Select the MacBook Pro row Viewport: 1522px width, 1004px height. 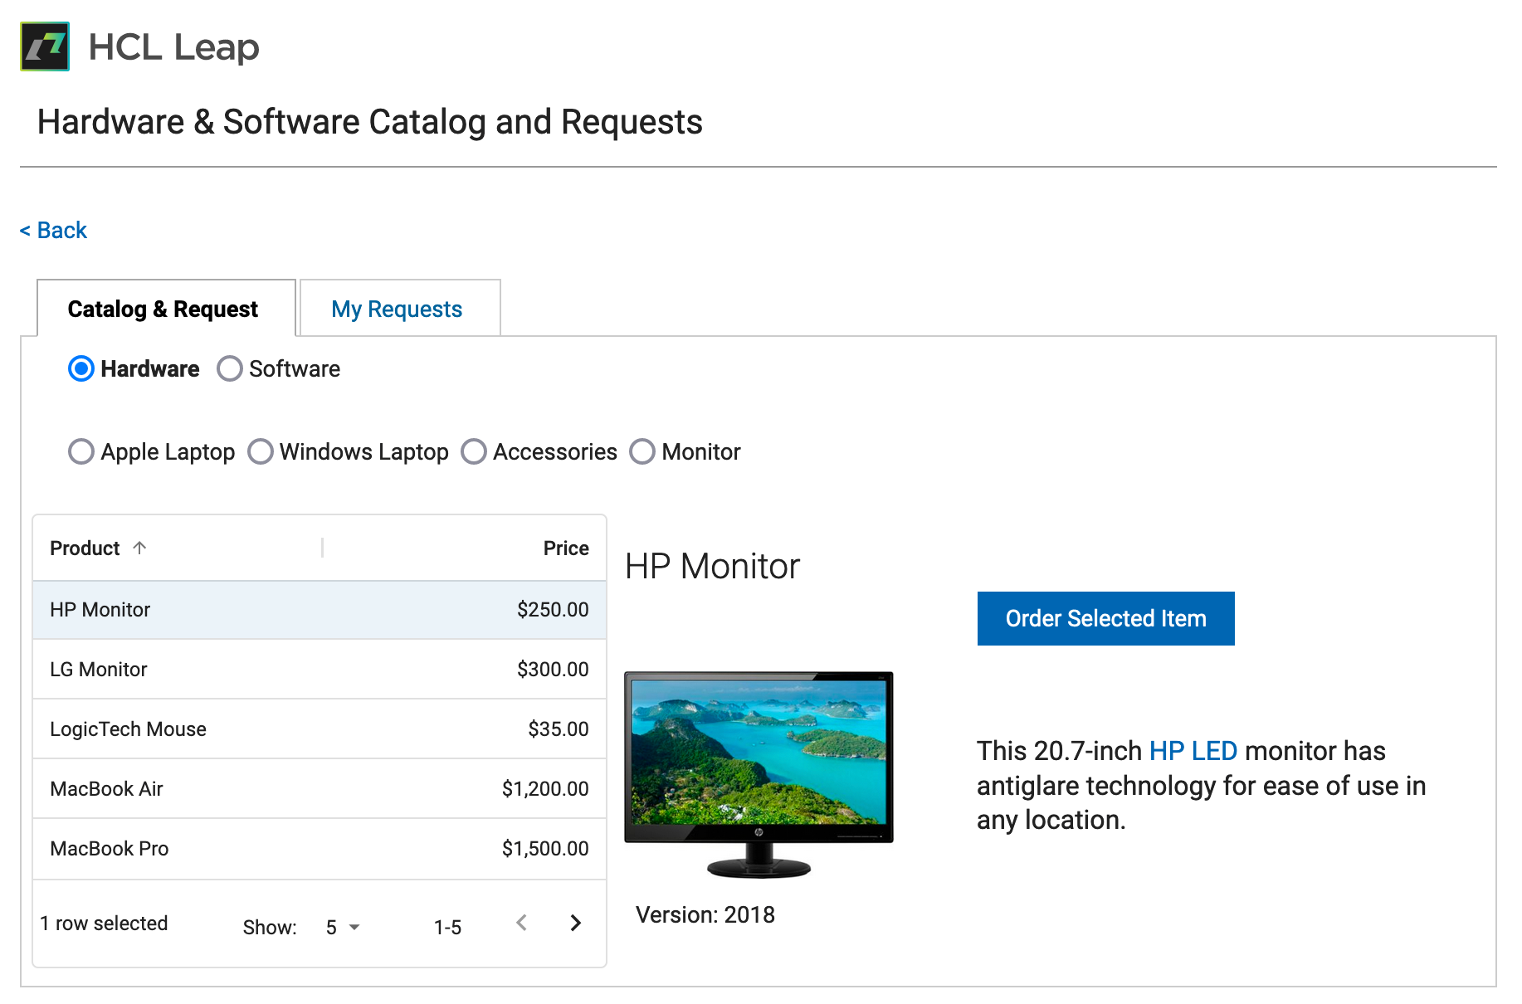[x=320, y=849]
